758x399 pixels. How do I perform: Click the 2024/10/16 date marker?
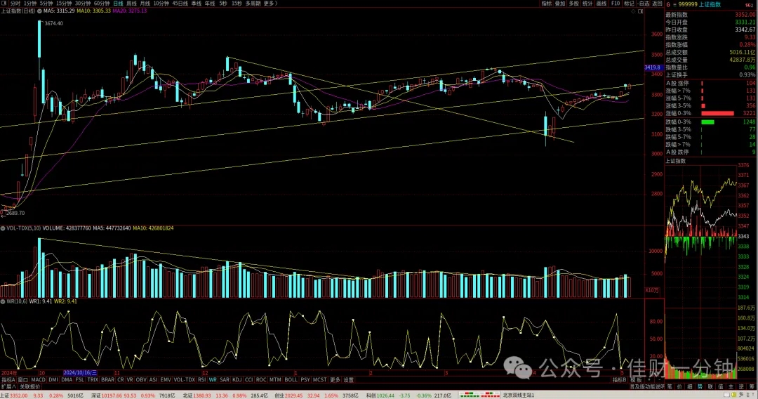(x=80, y=373)
